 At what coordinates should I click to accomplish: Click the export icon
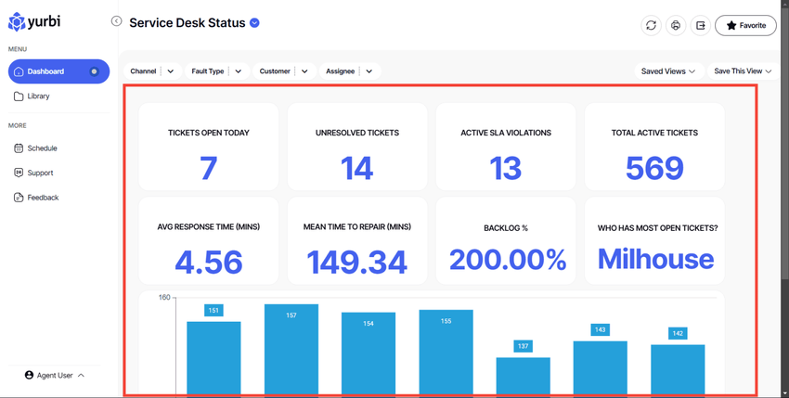tap(701, 25)
